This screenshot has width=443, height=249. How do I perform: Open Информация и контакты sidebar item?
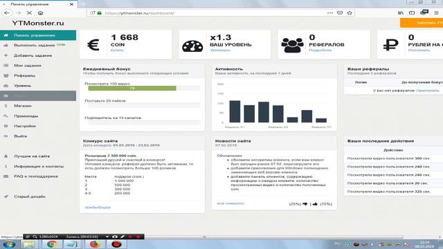(x=38, y=166)
